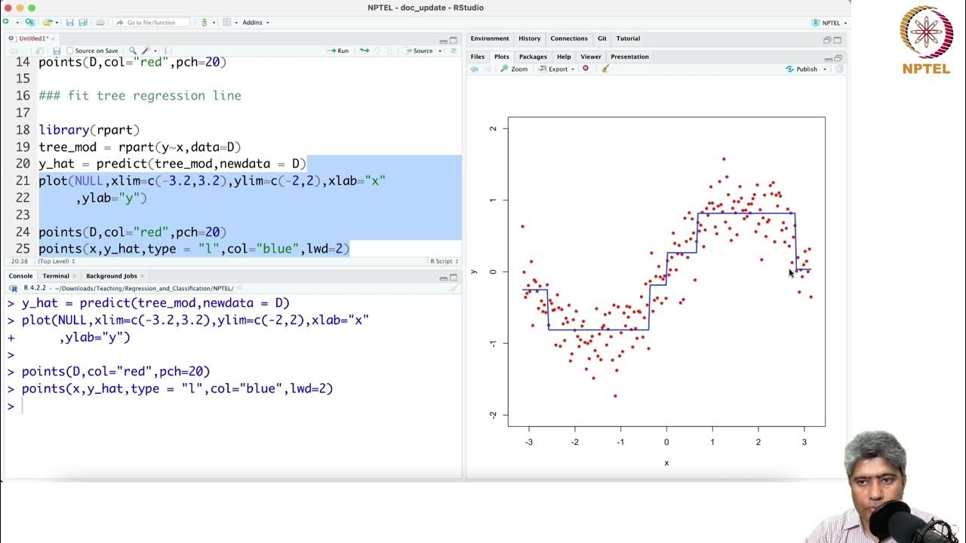Maximize the source editor pane

click(x=454, y=41)
